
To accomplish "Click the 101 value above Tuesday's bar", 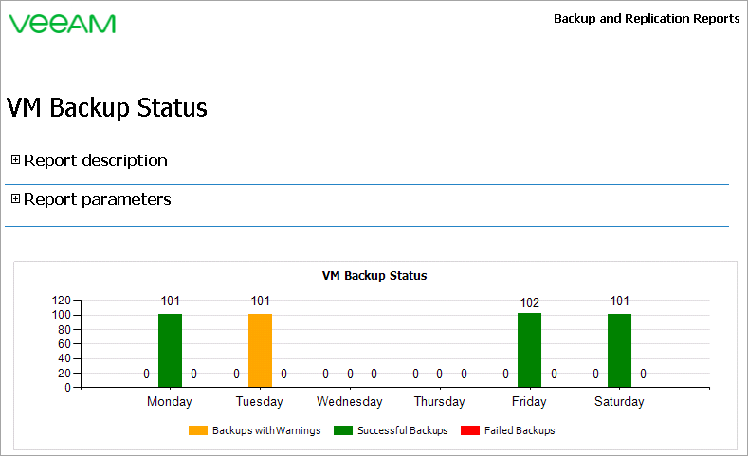I will [261, 301].
